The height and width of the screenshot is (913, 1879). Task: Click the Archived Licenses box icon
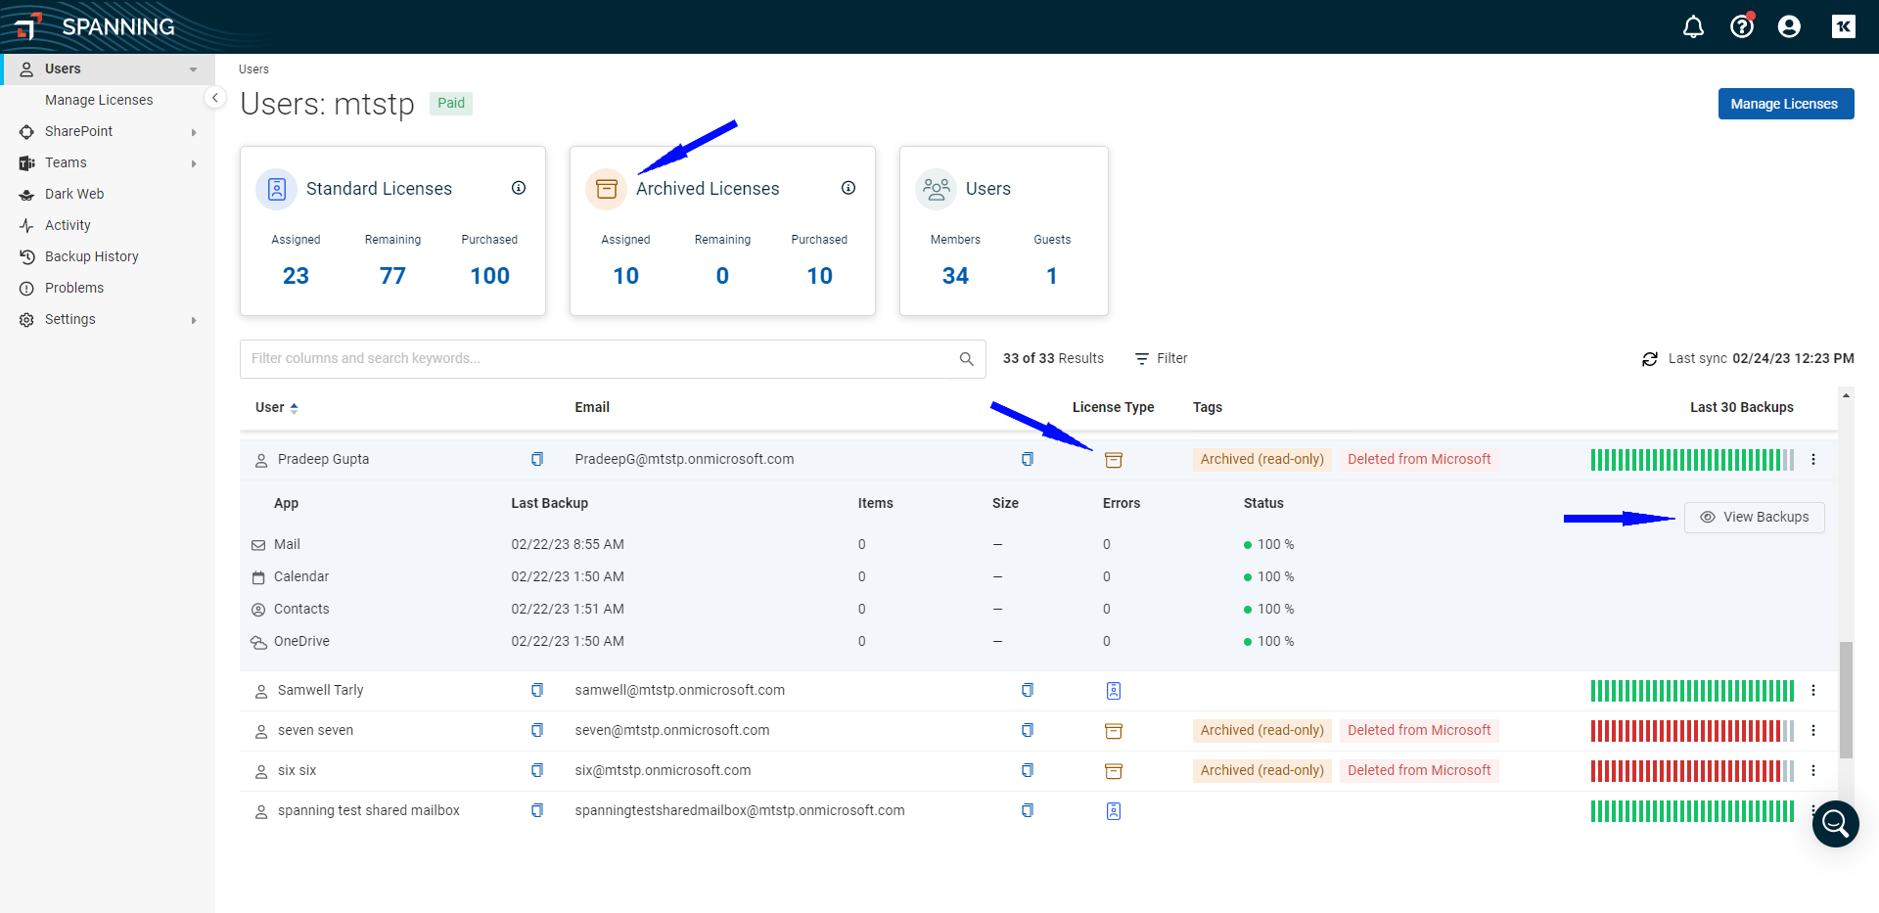(606, 189)
